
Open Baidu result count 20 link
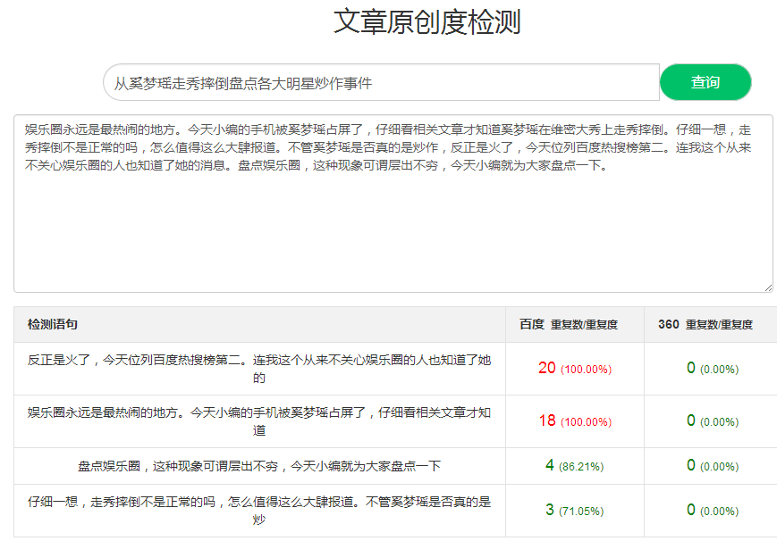[x=547, y=368]
